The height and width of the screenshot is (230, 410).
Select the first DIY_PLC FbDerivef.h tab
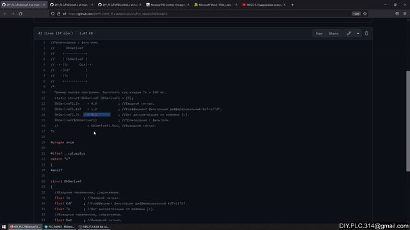(x=24, y=4)
